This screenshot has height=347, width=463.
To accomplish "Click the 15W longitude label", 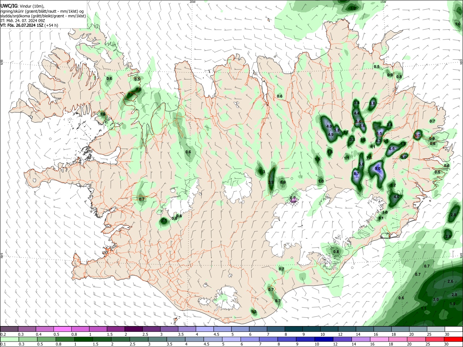I will pos(383,2).
